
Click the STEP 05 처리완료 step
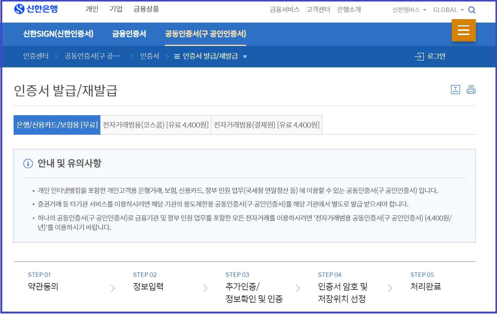tap(426, 282)
